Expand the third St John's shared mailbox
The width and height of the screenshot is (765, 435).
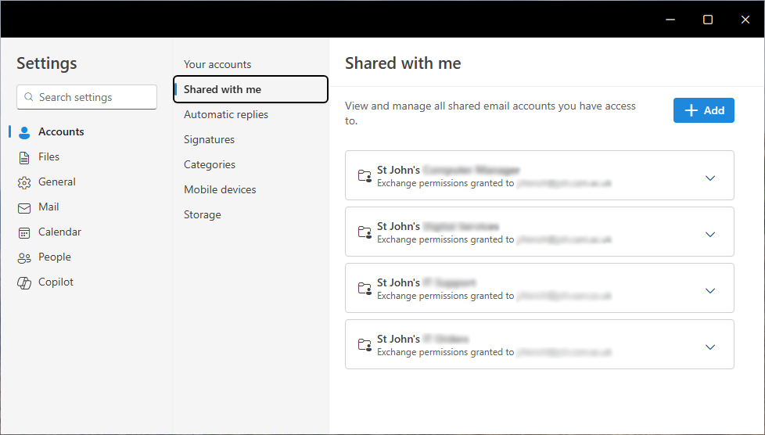coord(710,290)
